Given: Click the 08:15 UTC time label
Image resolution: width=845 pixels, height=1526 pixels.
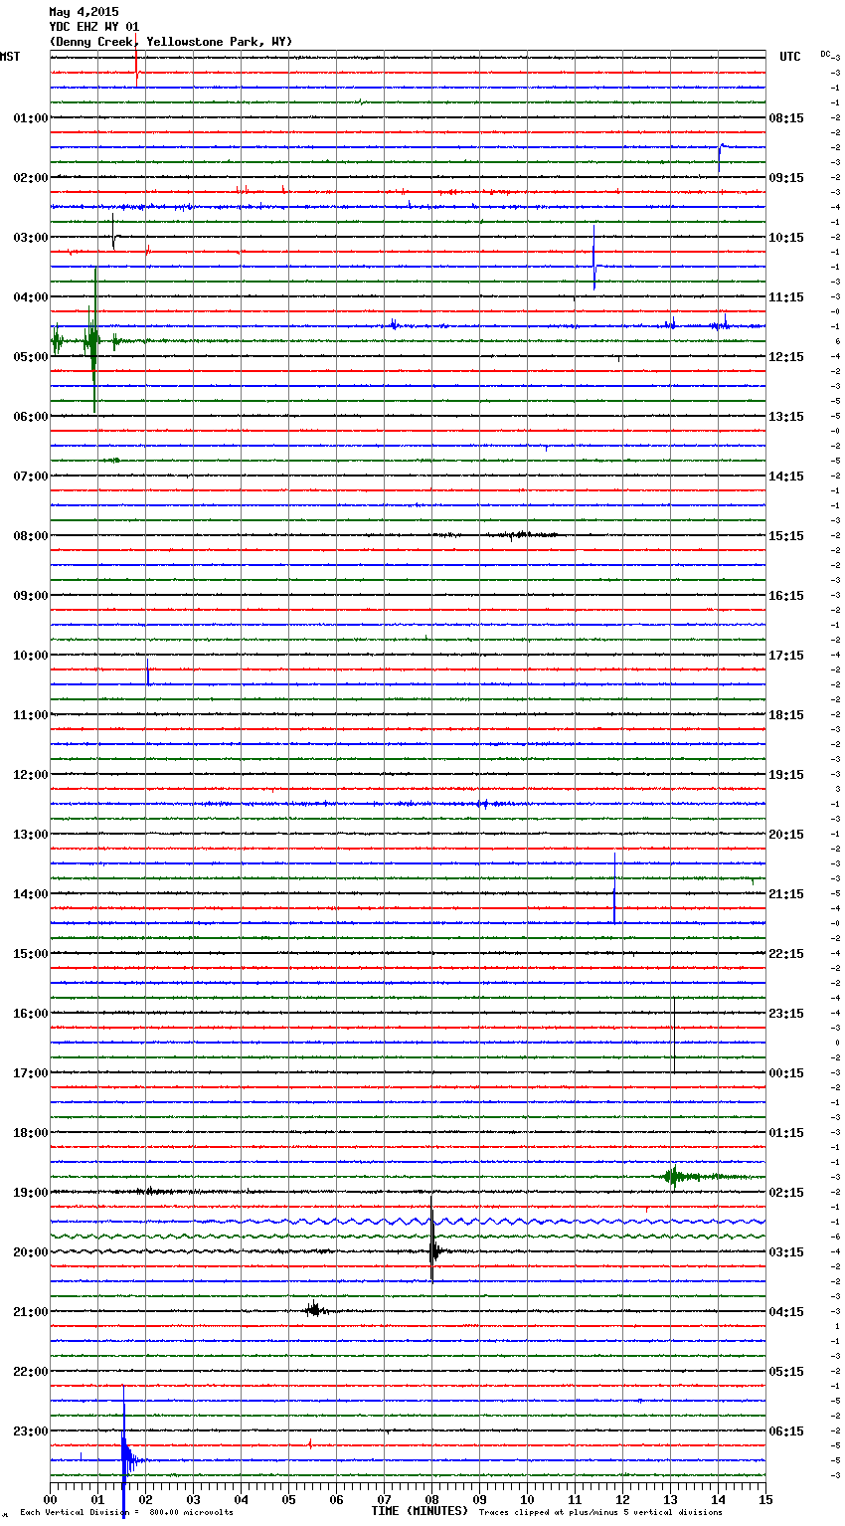Looking at the screenshot, I should click(x=786, y=118).
